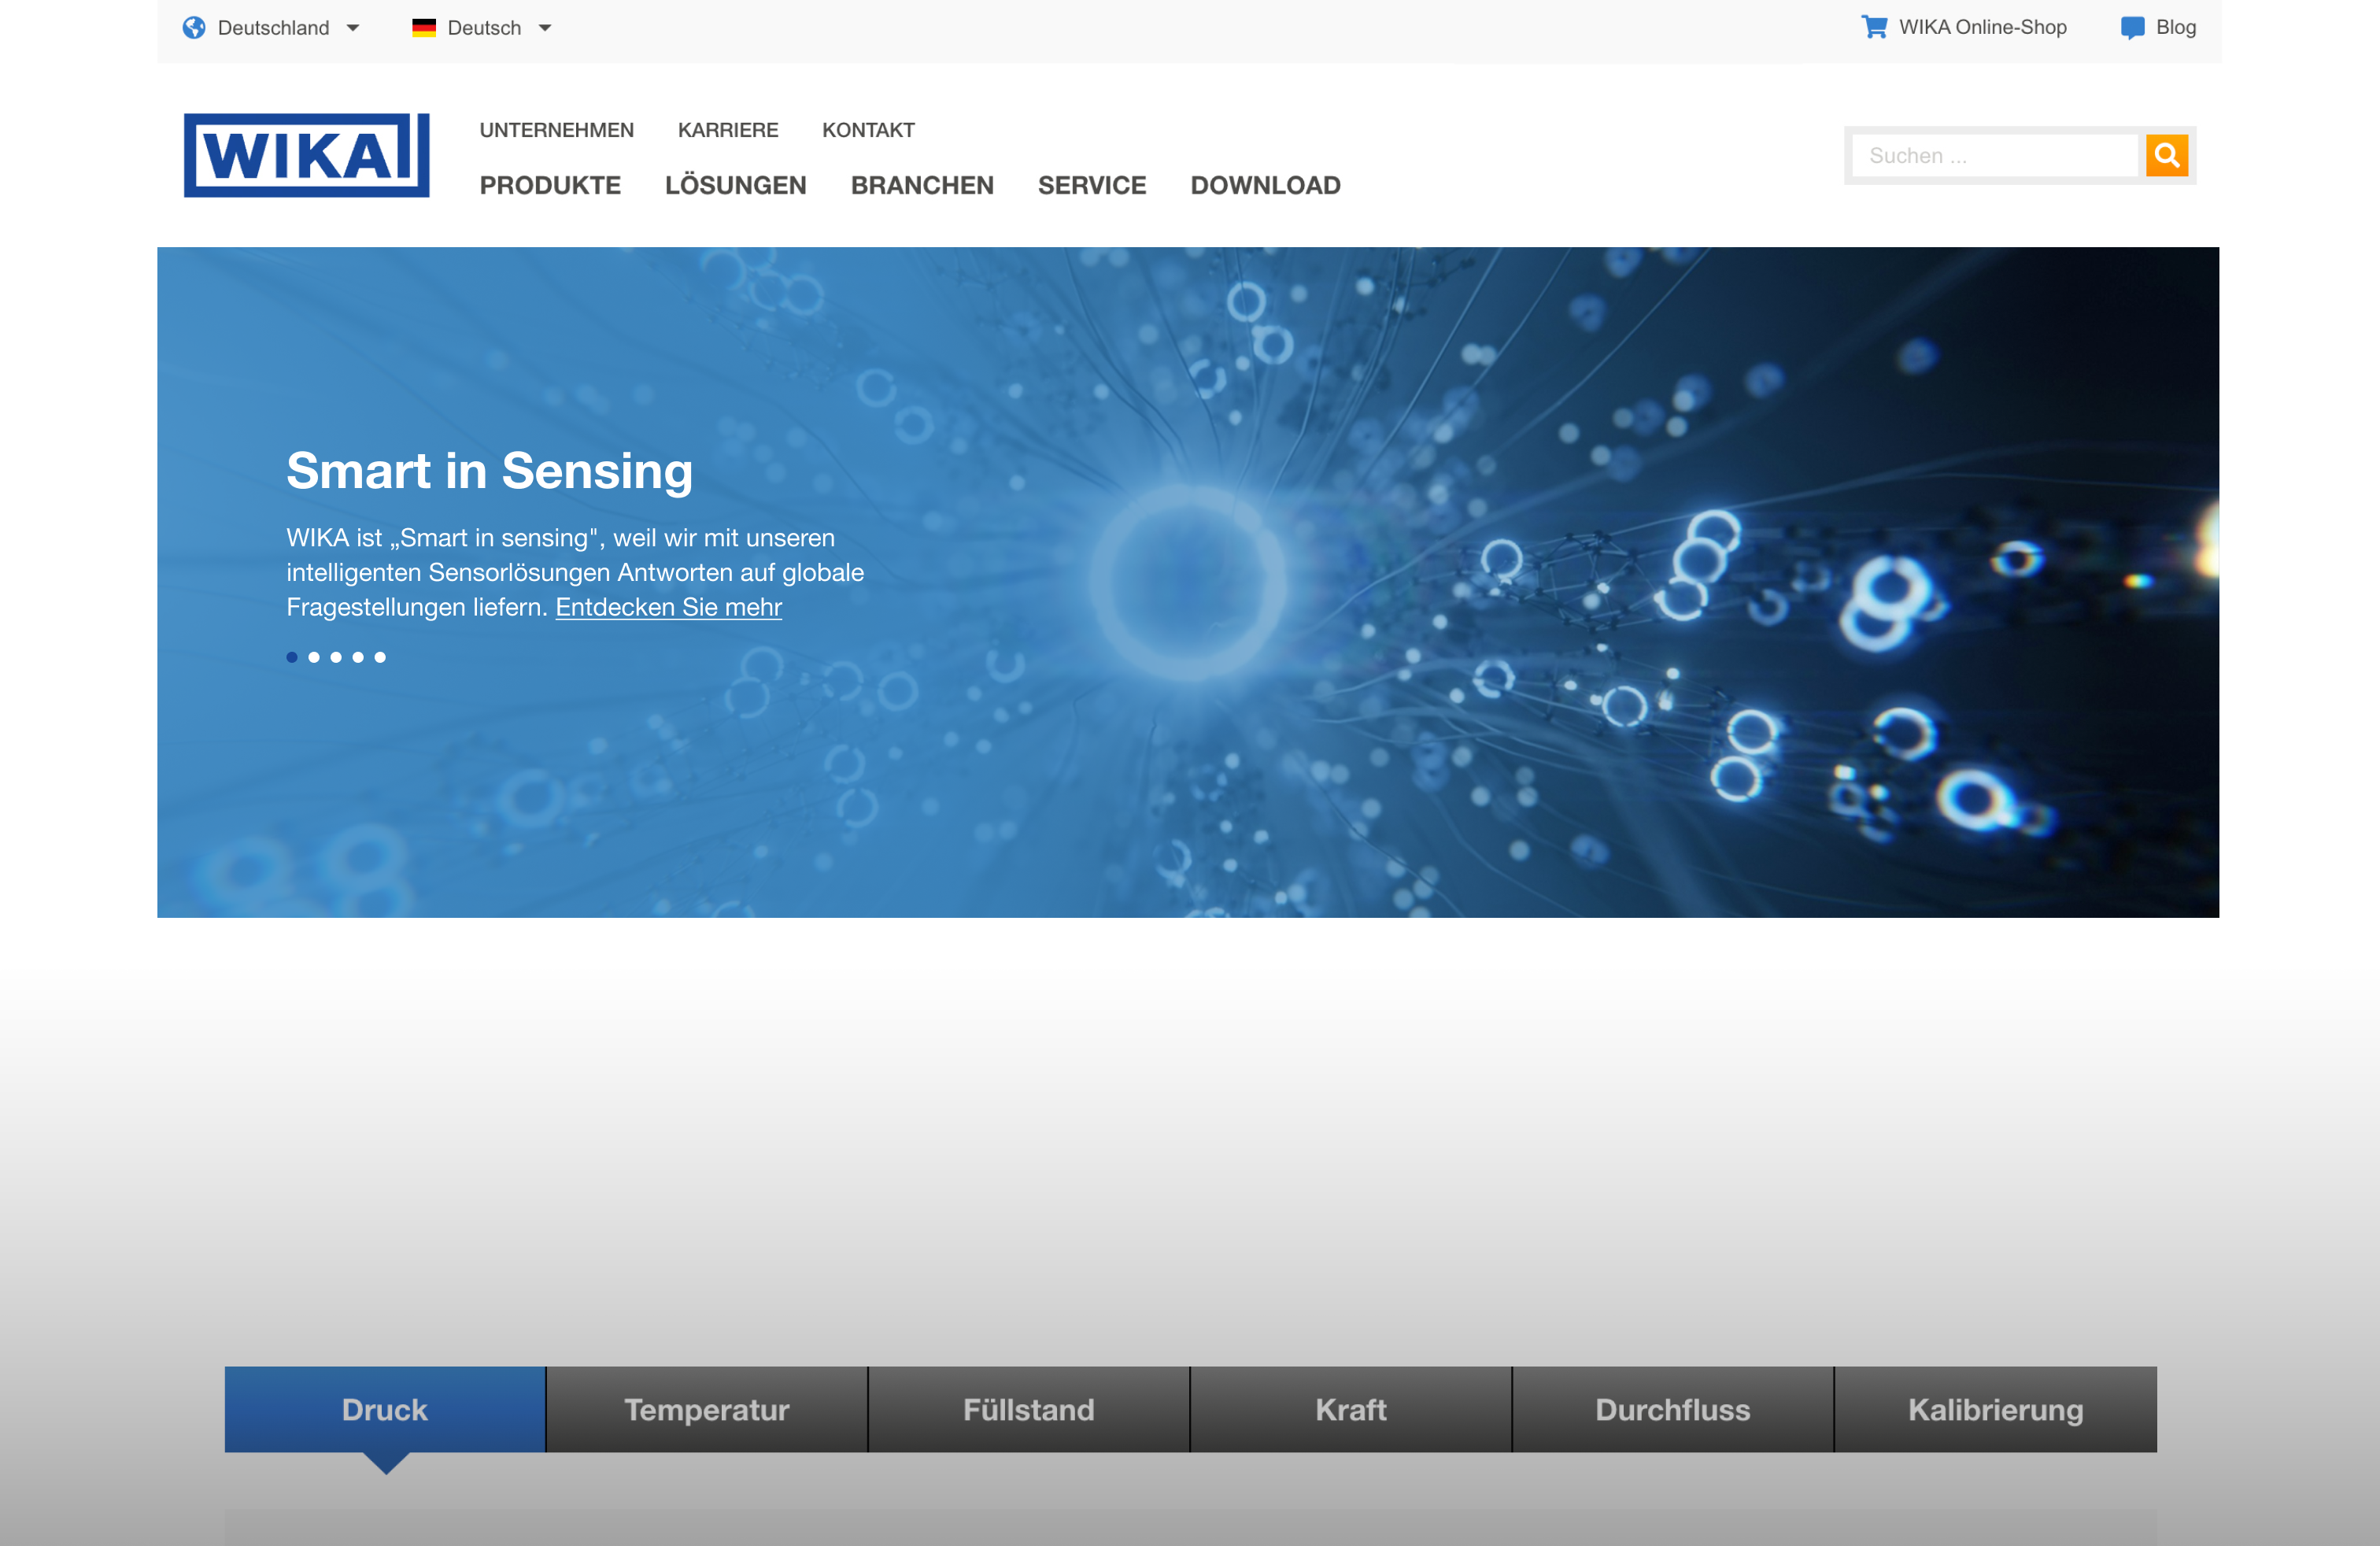2380x1546 pixels.
Task: Select the fifth carousel slide dot
Action: [x=380, y=657]
